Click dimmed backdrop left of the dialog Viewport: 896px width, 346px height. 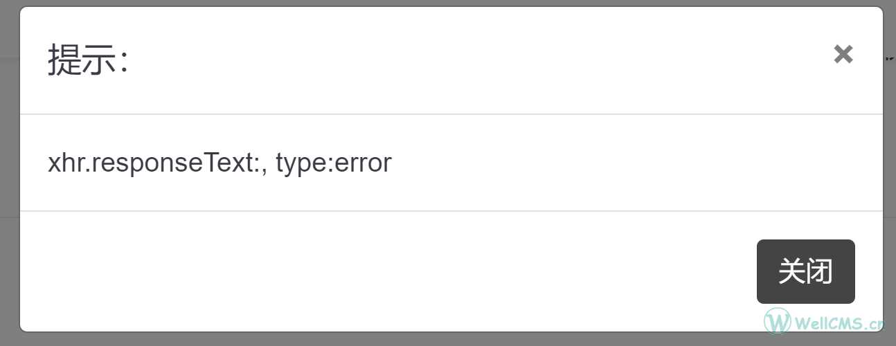click(x=9, y=173)
